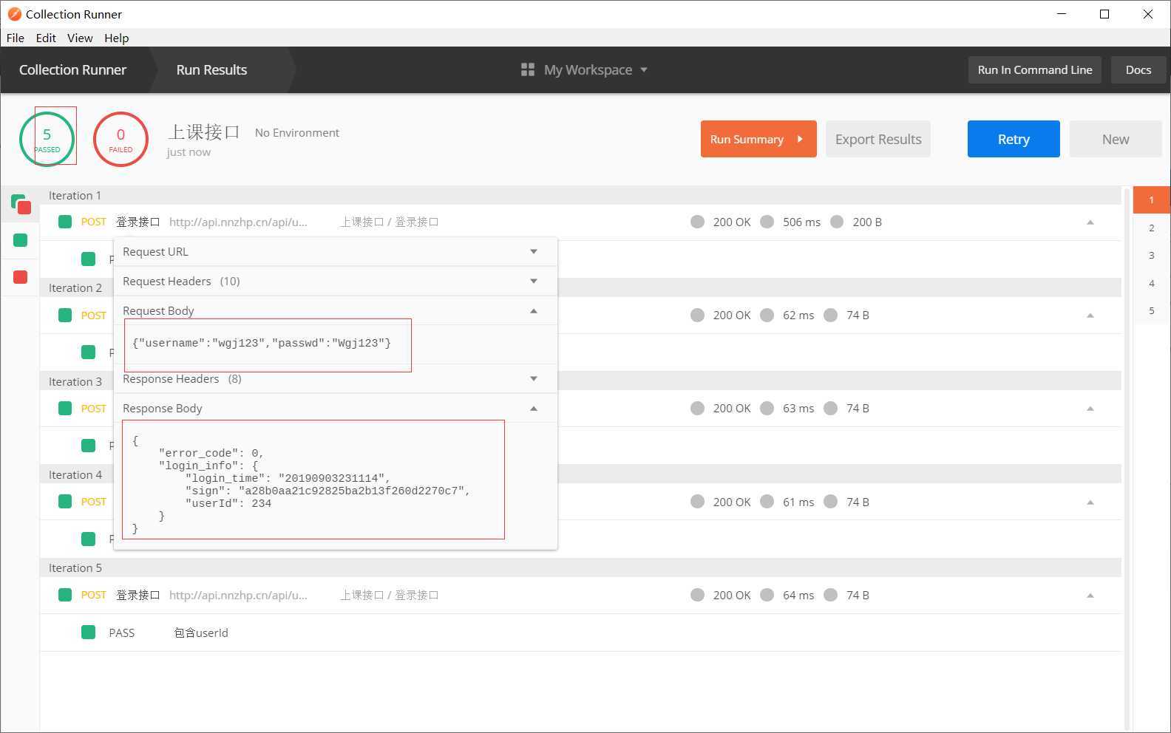Click the 62 ms response time
Image resolution: width=1171 pixels, height=733 pixels.
[x=798, y=315]
